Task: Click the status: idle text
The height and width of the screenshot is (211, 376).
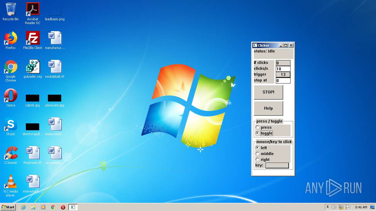Action: pos(264,51)
